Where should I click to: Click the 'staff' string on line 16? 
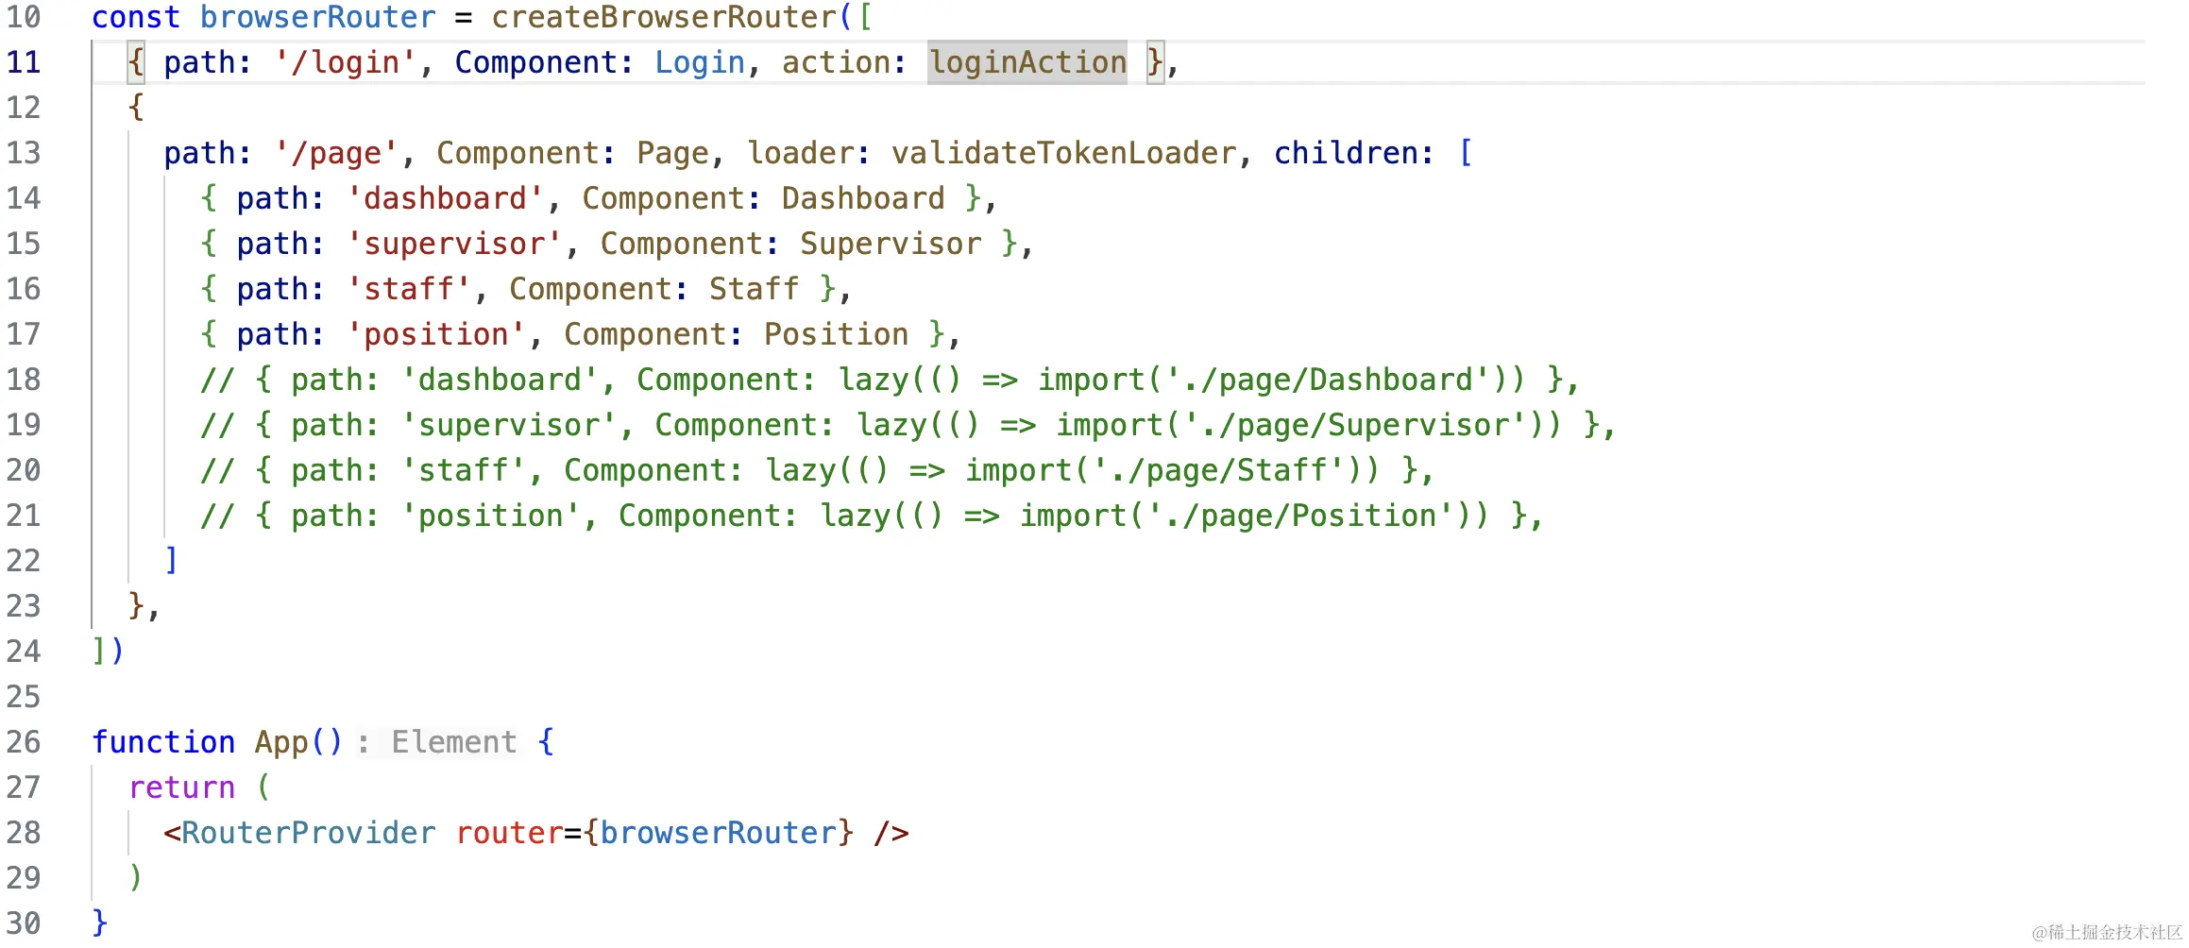(409, 289)
